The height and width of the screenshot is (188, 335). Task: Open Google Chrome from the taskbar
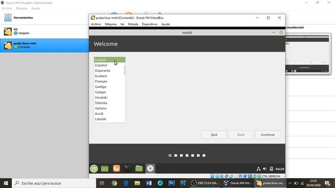[114, 183]
